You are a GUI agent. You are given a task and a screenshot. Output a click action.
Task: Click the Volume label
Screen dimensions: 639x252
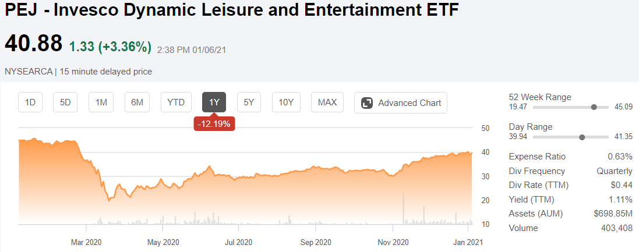523,228
